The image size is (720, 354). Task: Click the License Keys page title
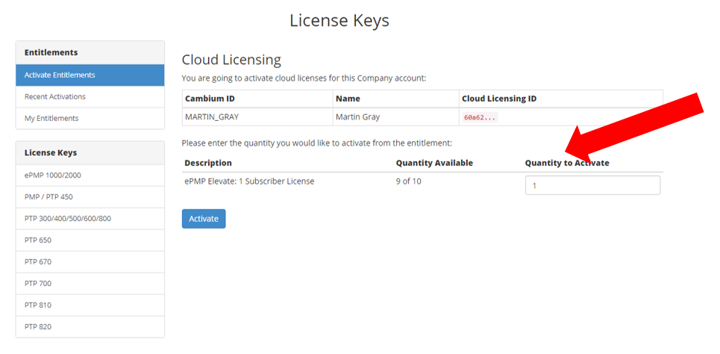[339, 20]
